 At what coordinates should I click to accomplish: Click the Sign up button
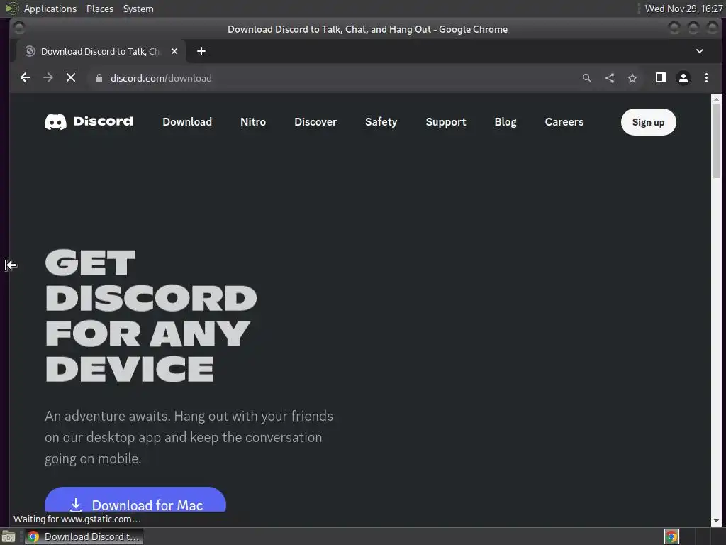[648, 122]
